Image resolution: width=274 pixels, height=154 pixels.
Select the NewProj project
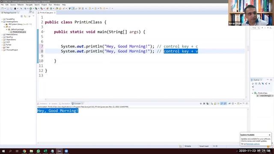coord(9,37)
